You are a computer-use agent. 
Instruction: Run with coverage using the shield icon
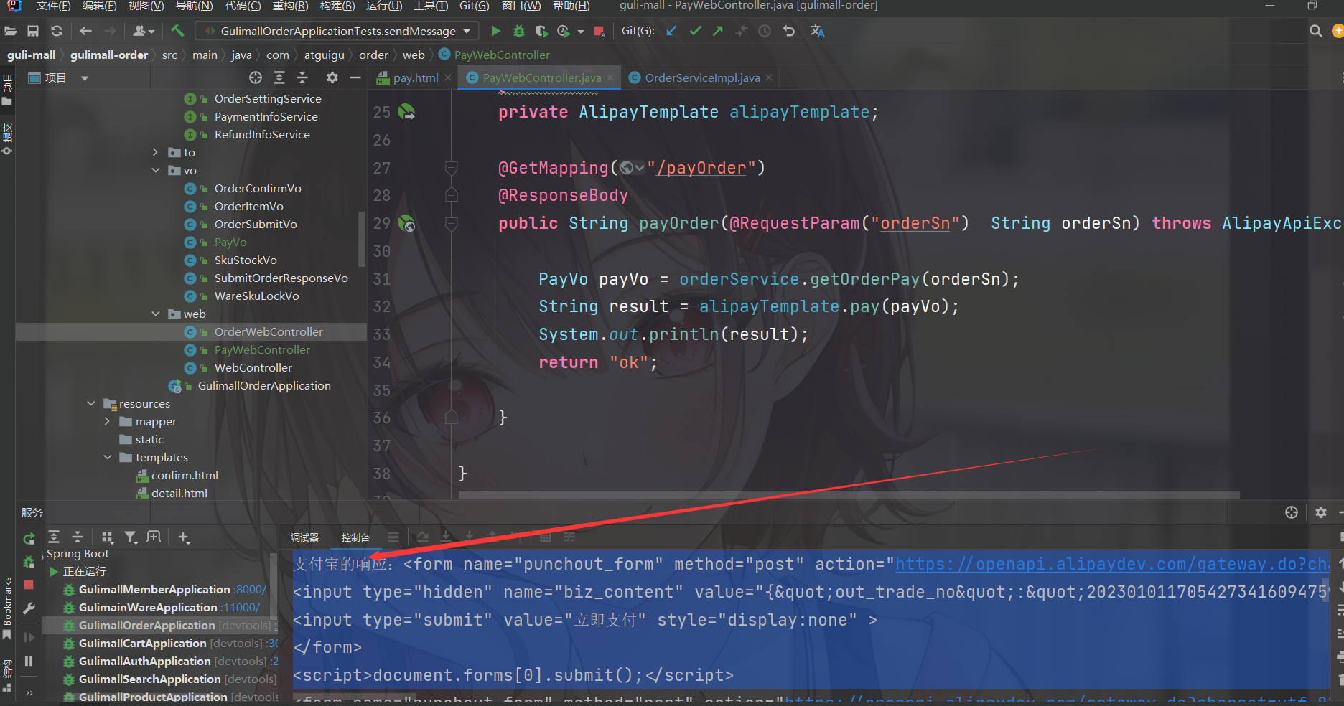coord(541,31)
